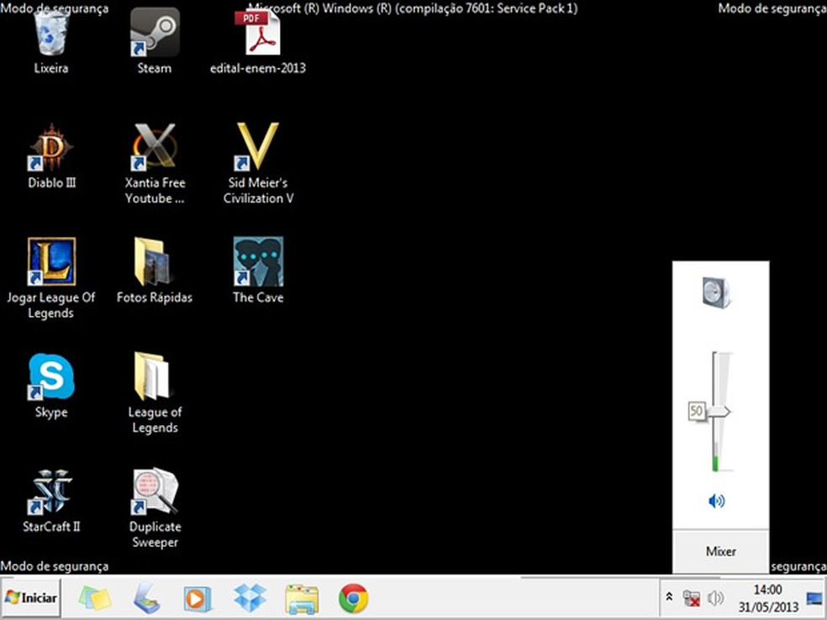Open the Mixer link in volume popup
The width and height of the screenshot is (827, 620).
[x=720, y=551]
